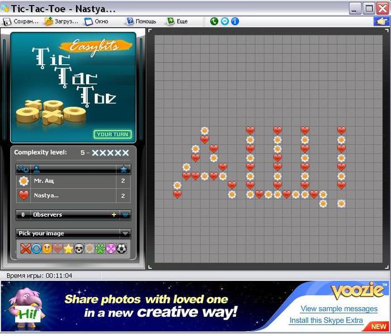Choose the yellow star piece image
Viewport: 391px width, 334px height.
(x=68, y=249)
